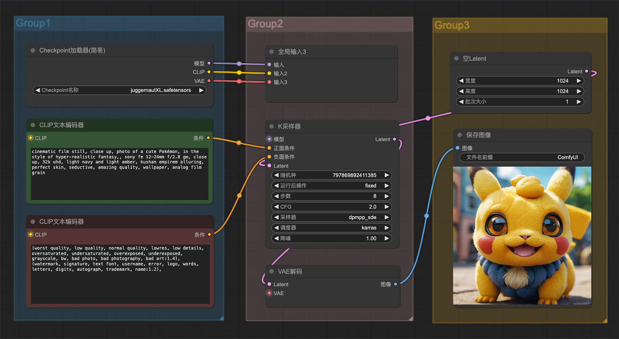Click the generated Pikachu preview image
619x339 pixels.
coord(522,236)
